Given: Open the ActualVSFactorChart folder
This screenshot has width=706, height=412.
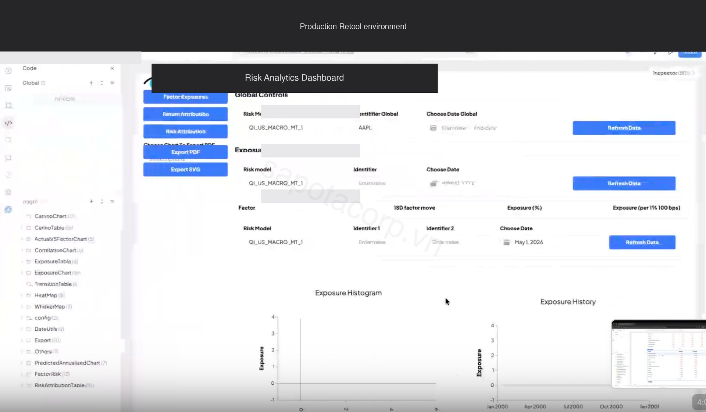Looking at the screenshot, I should (x=61, y=239).
